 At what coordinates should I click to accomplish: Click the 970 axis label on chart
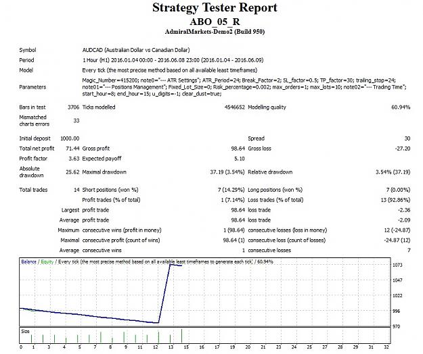(397, 326)
